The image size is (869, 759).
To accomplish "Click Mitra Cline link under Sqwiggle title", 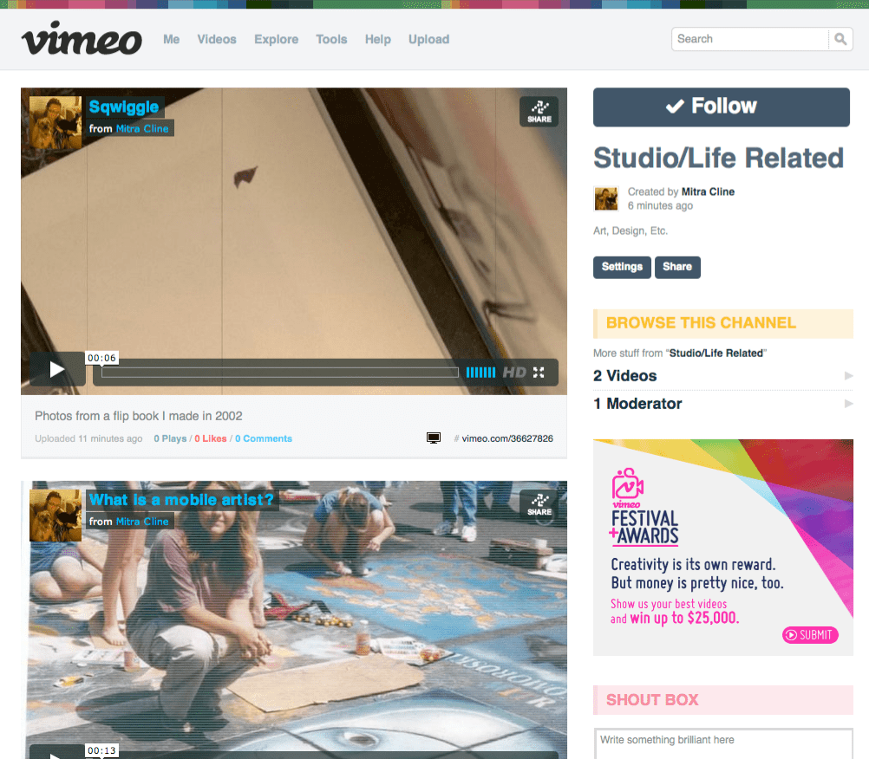I will [x=142, y=128].
